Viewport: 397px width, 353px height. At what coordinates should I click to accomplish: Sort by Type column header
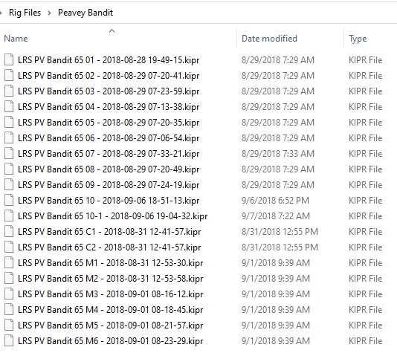pos(358,39)
